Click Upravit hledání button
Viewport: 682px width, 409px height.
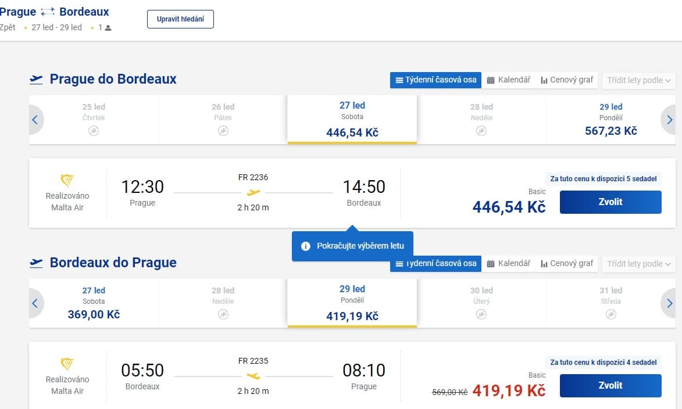[180, 19]
